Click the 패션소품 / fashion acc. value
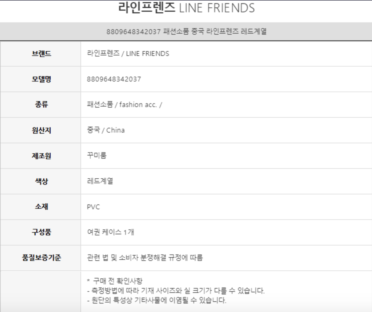The width and height of the screenshot is (372, 312). (x=124, y=105)
